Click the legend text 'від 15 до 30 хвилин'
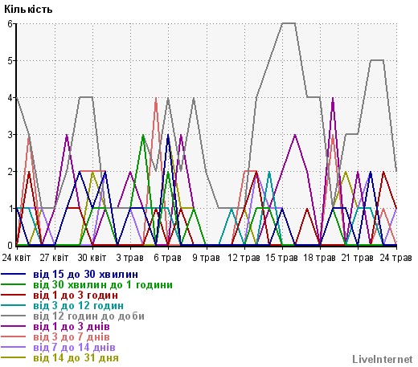Image resolution: width=418 pixels, height=367 pixels. [86, 275]
